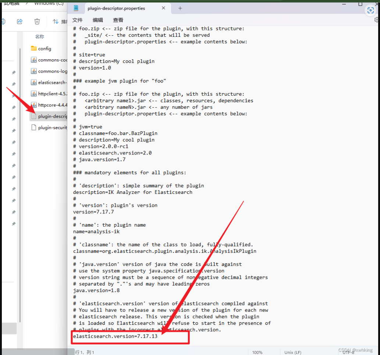Open the 编辑 (Edit) menu
Image resolution: width=380 pixels, height=355 pixels.
tap(98, 20)
